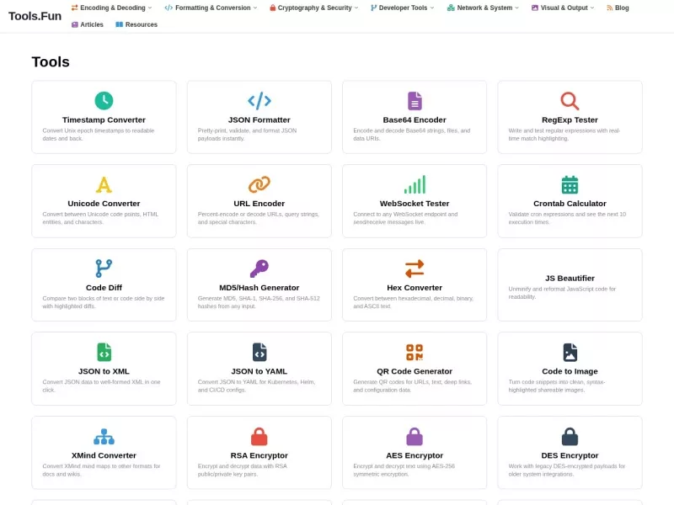674x505 pixels.
Task: Open the XMind Converter title link
Action: [x=104, y=455]
